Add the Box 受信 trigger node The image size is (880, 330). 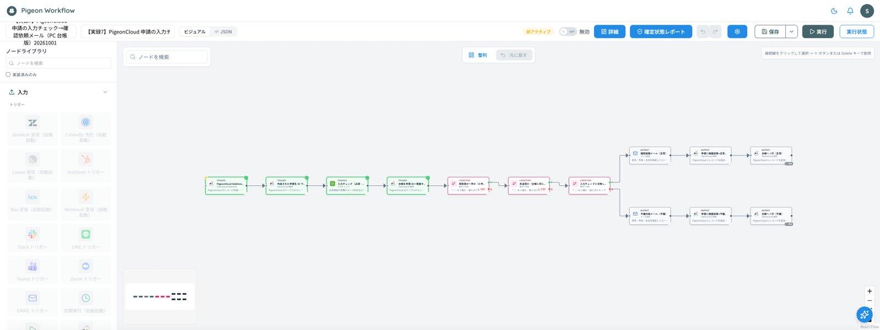click(32, 204)
